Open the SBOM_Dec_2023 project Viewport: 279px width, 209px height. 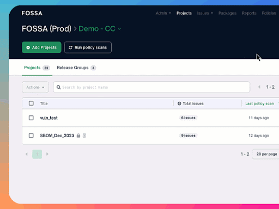tap(57, 136)
